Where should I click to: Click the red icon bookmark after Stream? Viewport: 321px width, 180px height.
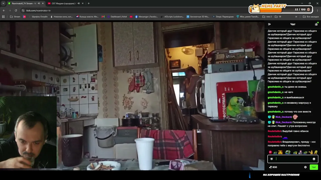tap(24, 17)
